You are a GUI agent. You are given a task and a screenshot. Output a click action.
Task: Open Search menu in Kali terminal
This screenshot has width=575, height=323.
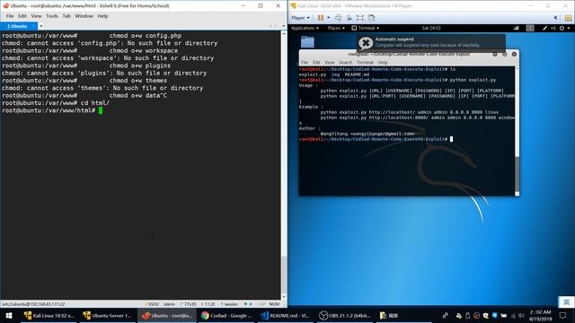coord(345,63)
